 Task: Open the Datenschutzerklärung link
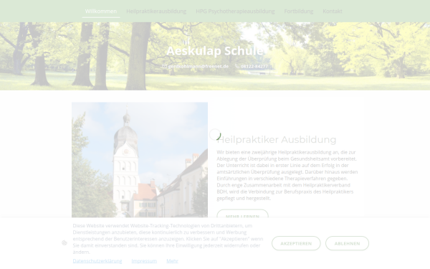tap(97, 261)
